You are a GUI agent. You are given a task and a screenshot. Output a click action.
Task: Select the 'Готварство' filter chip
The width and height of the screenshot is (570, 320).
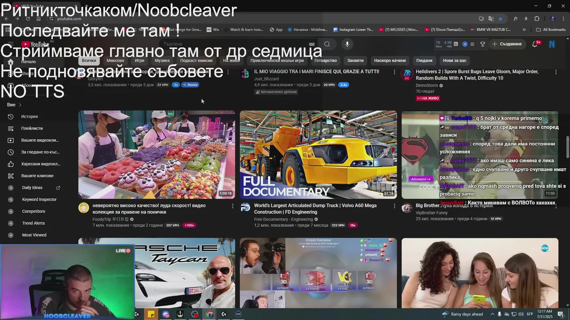point(326,60)
